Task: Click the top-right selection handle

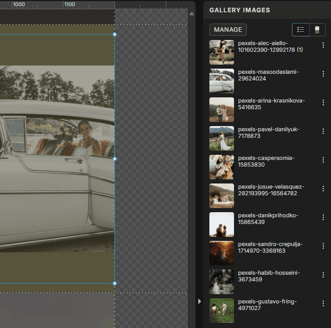Action: 114,34
